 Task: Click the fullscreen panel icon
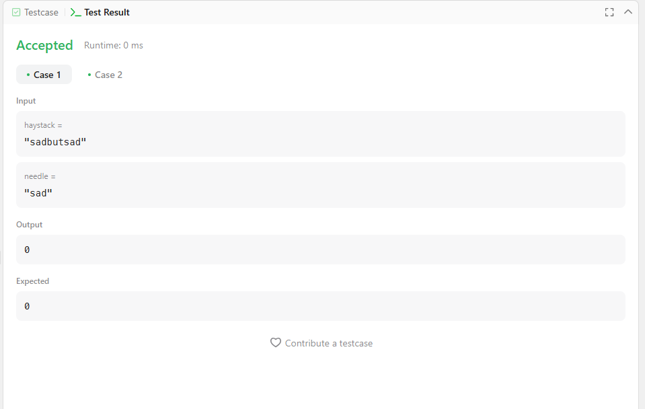click(x=609, y=12)
